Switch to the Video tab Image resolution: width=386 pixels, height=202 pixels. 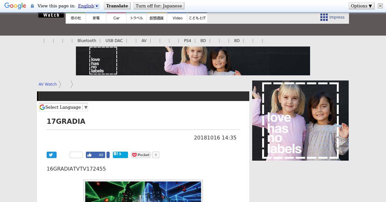177,18
